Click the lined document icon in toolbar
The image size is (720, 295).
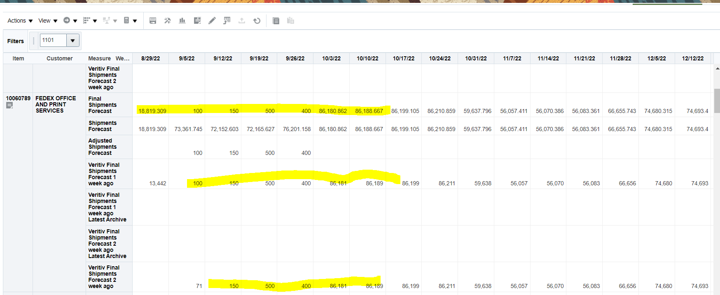(x=276, y=21)
